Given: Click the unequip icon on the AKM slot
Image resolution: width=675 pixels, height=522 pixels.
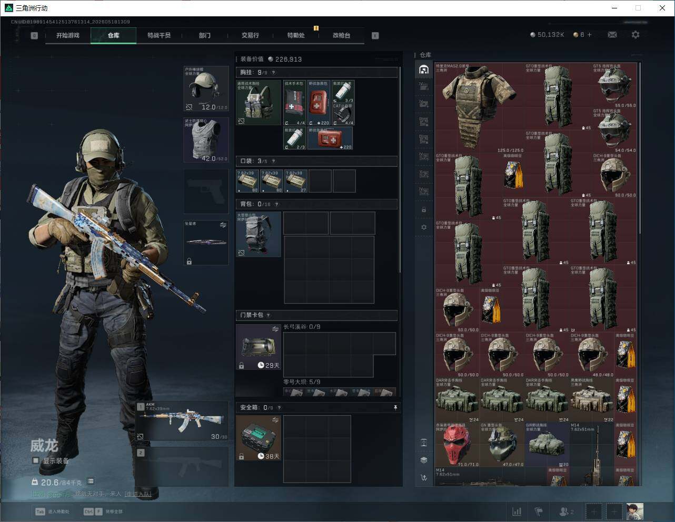Looking at the screenshot, I should click(x=140, y=437).
